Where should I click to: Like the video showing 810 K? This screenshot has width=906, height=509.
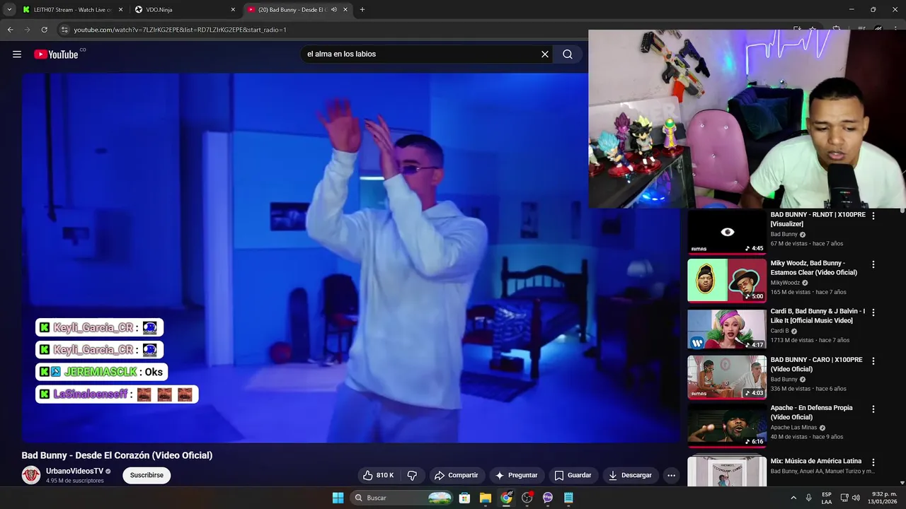pos(378,475)
